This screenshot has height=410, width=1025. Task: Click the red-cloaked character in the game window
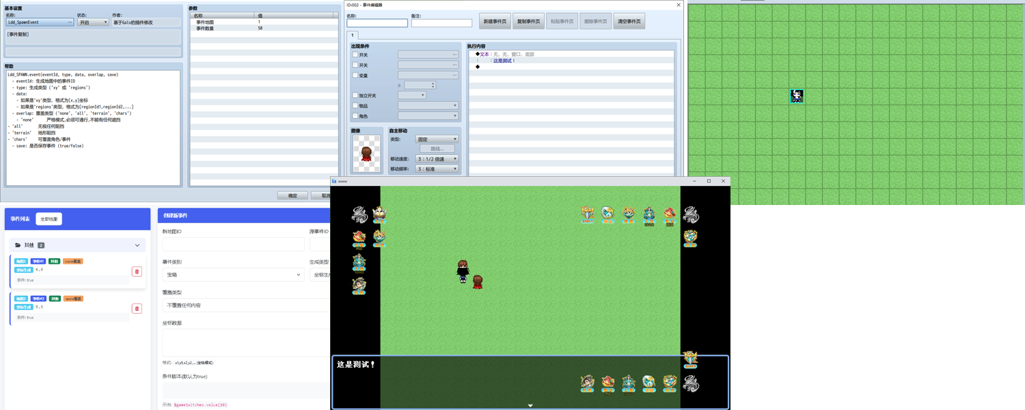click(478, 282)
